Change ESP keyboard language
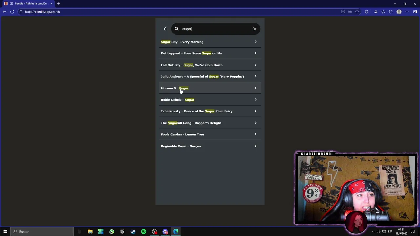 tap(390, 232)
